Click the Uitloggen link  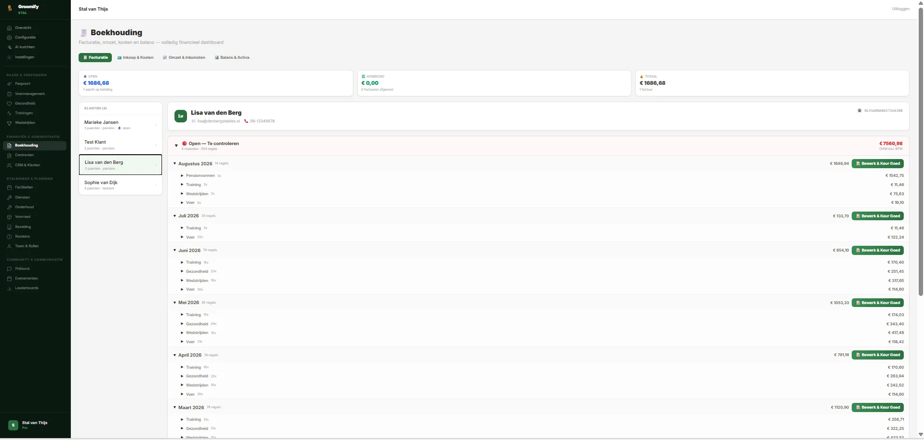(x=900, y=9)
